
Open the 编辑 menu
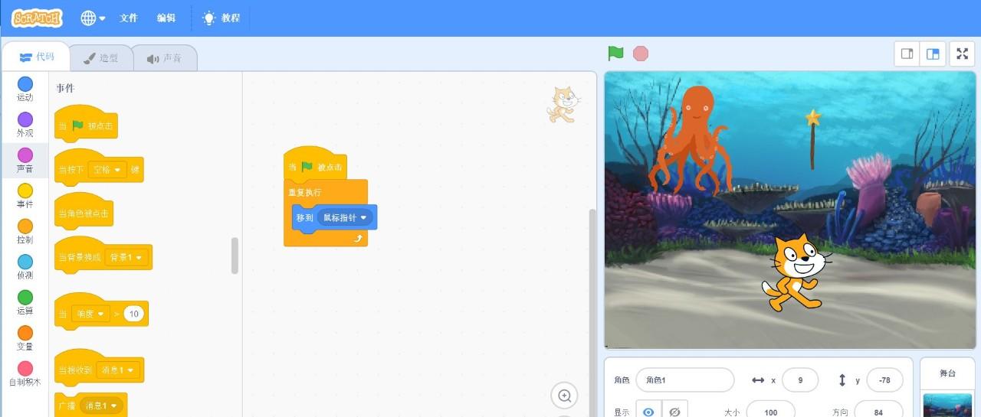point(166,18)
